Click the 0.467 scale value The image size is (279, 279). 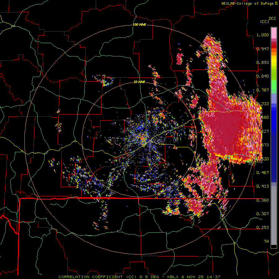[x=263, y=172]
